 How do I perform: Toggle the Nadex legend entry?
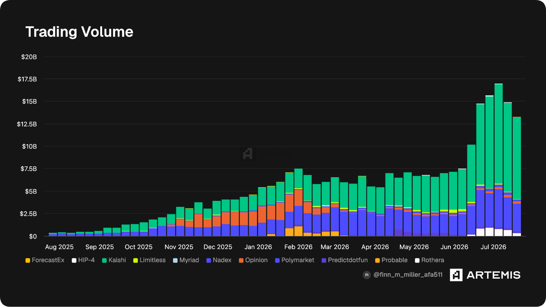pos(219,260)
